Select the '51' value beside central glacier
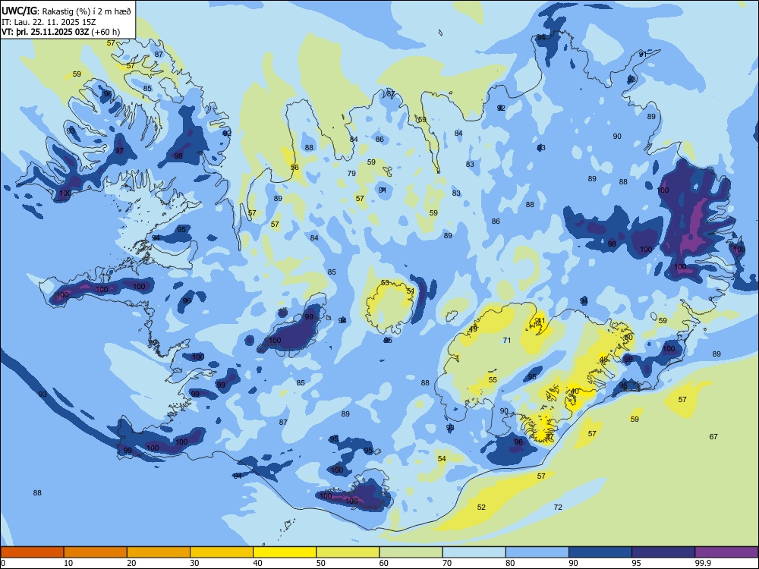 (411, 291)
